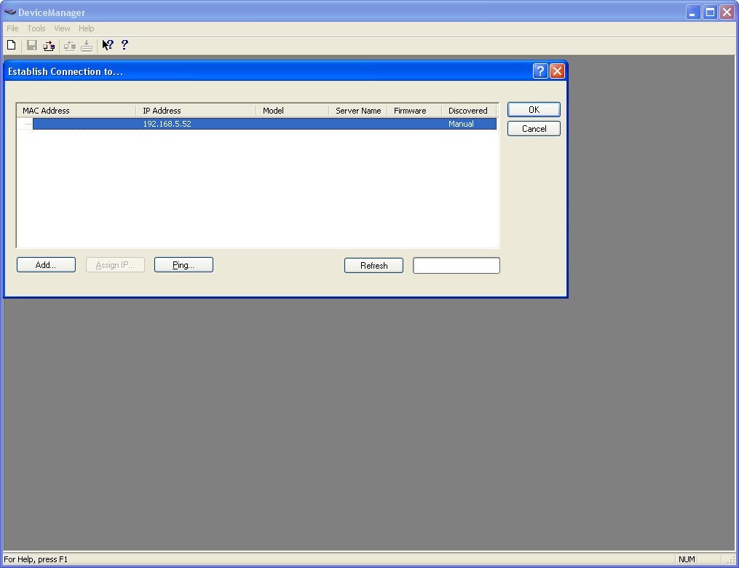Activate the context help pointer icon
Screen dimensions: 739x568
tap(108, 45)
